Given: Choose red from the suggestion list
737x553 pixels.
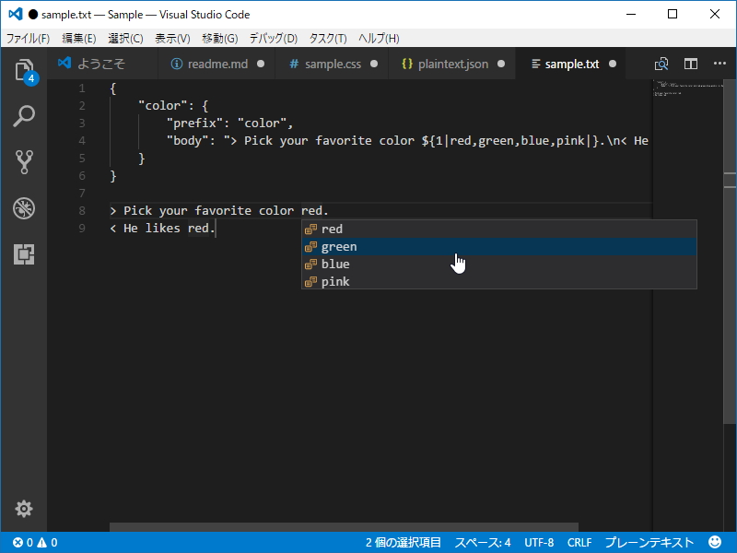Looking at the screenshot, I should 499,229.
